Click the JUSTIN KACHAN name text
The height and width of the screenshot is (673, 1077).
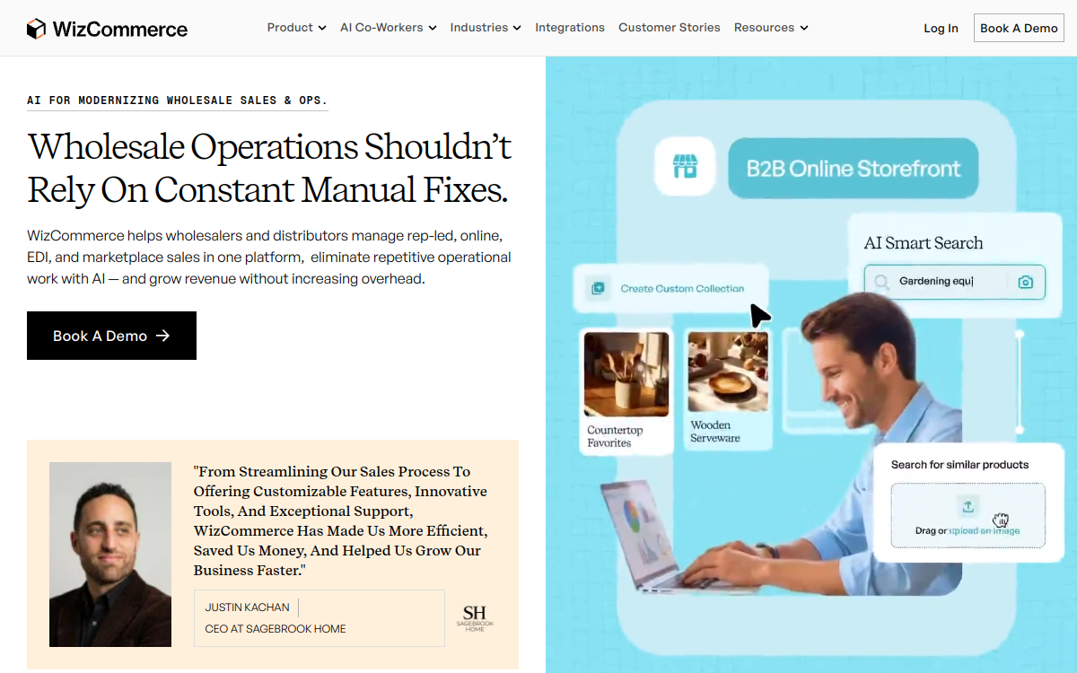(x=247, y=607)
